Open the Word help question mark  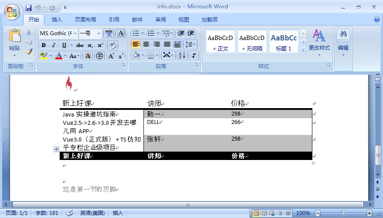pos(377,19)
